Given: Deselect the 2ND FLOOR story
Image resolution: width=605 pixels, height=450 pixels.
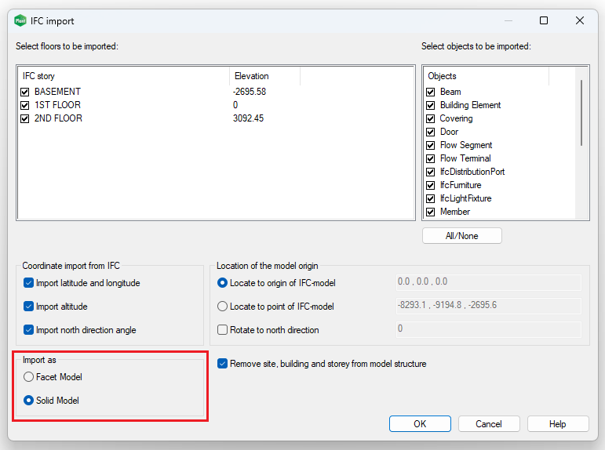Looking at the screenshot, I should coord(25,118).
